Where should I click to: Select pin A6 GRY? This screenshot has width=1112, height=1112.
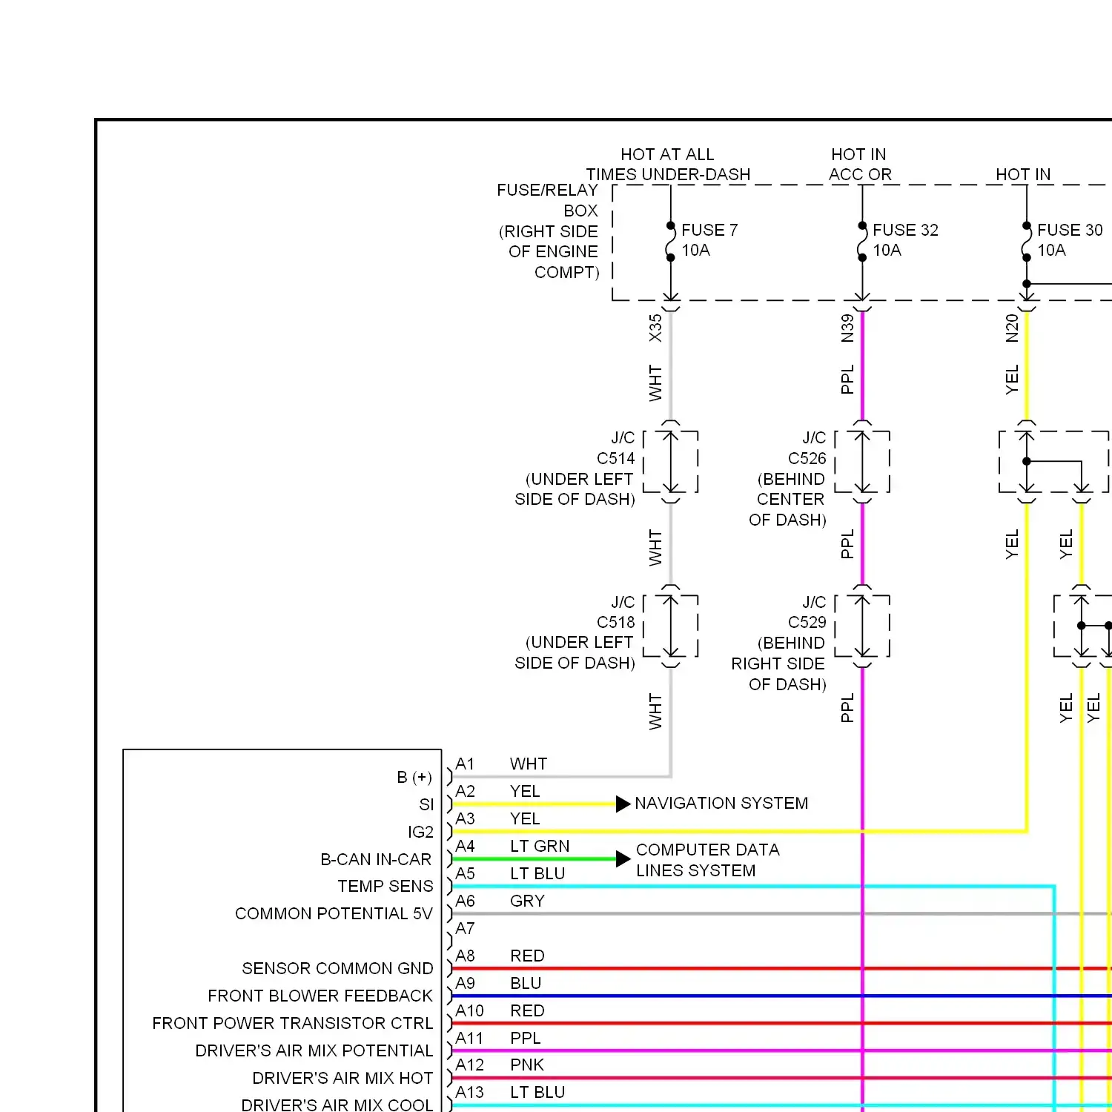pos(500,901)
